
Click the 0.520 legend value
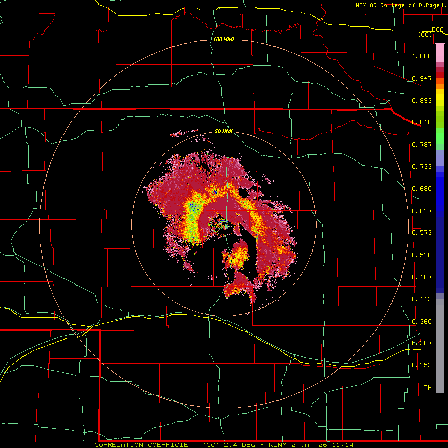pyautogui.click(x=422, y=255)
